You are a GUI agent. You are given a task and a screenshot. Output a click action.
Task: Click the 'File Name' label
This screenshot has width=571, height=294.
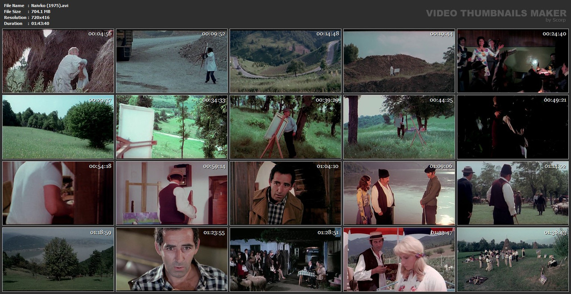(x=14, y=5)
